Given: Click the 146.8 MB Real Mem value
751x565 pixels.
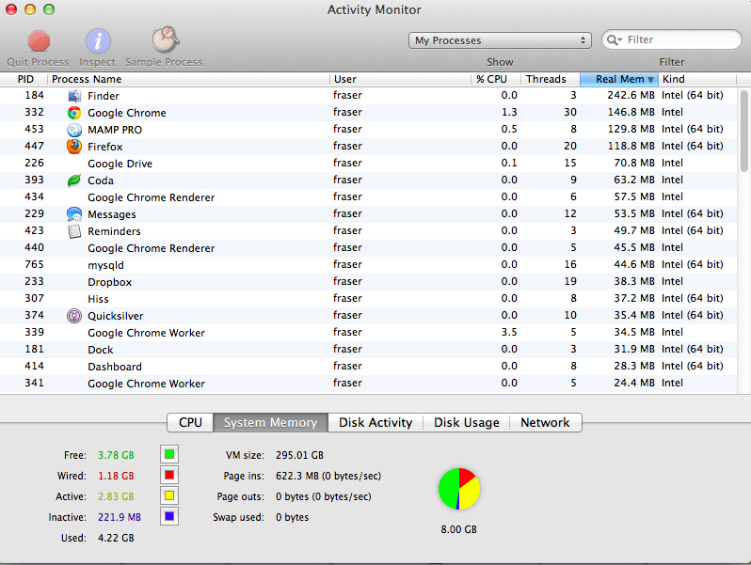Looking at the screenshot, I should [631, 112].
